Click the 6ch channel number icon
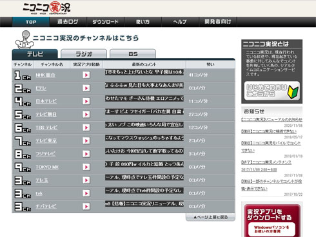Viewport: 316px width, 237px height. 23,128
